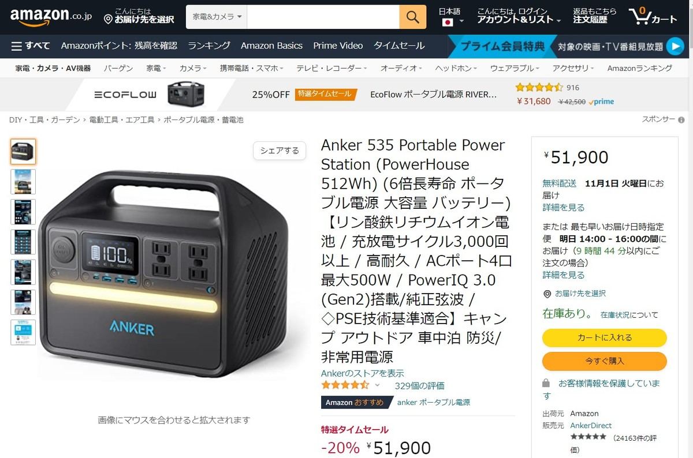Focus the Amazon search text field

[323, 17]
